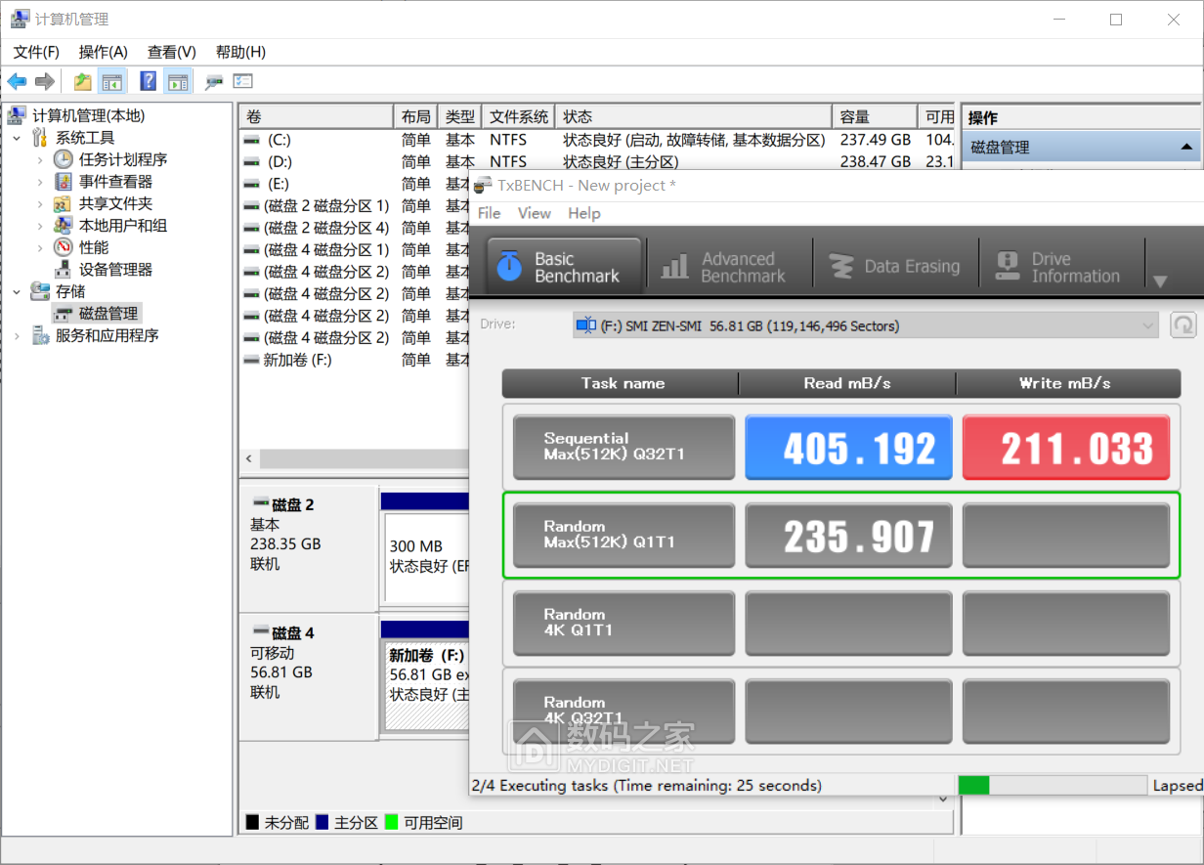Open the TxBENCH Help menu

coord(583,213)
